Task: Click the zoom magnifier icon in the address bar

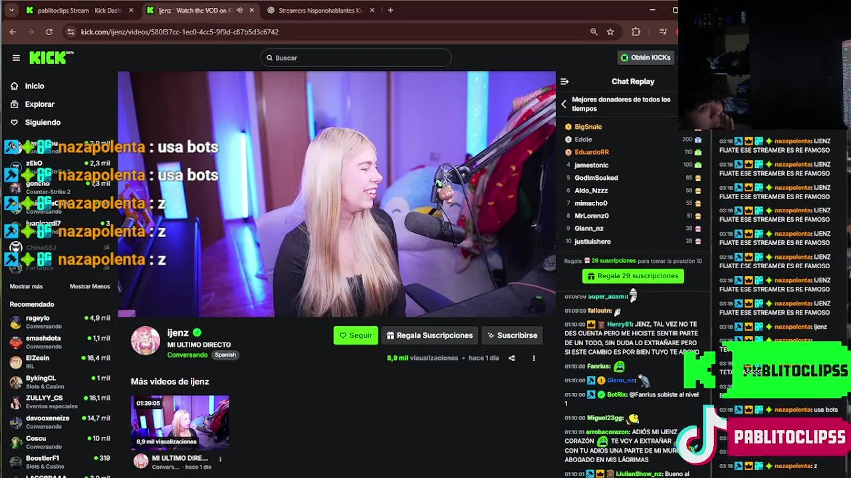Action: [594, 31]
